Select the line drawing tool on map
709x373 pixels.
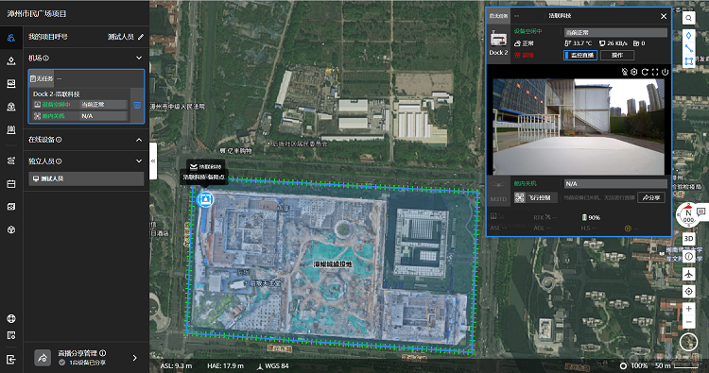[x=688, y=48]
